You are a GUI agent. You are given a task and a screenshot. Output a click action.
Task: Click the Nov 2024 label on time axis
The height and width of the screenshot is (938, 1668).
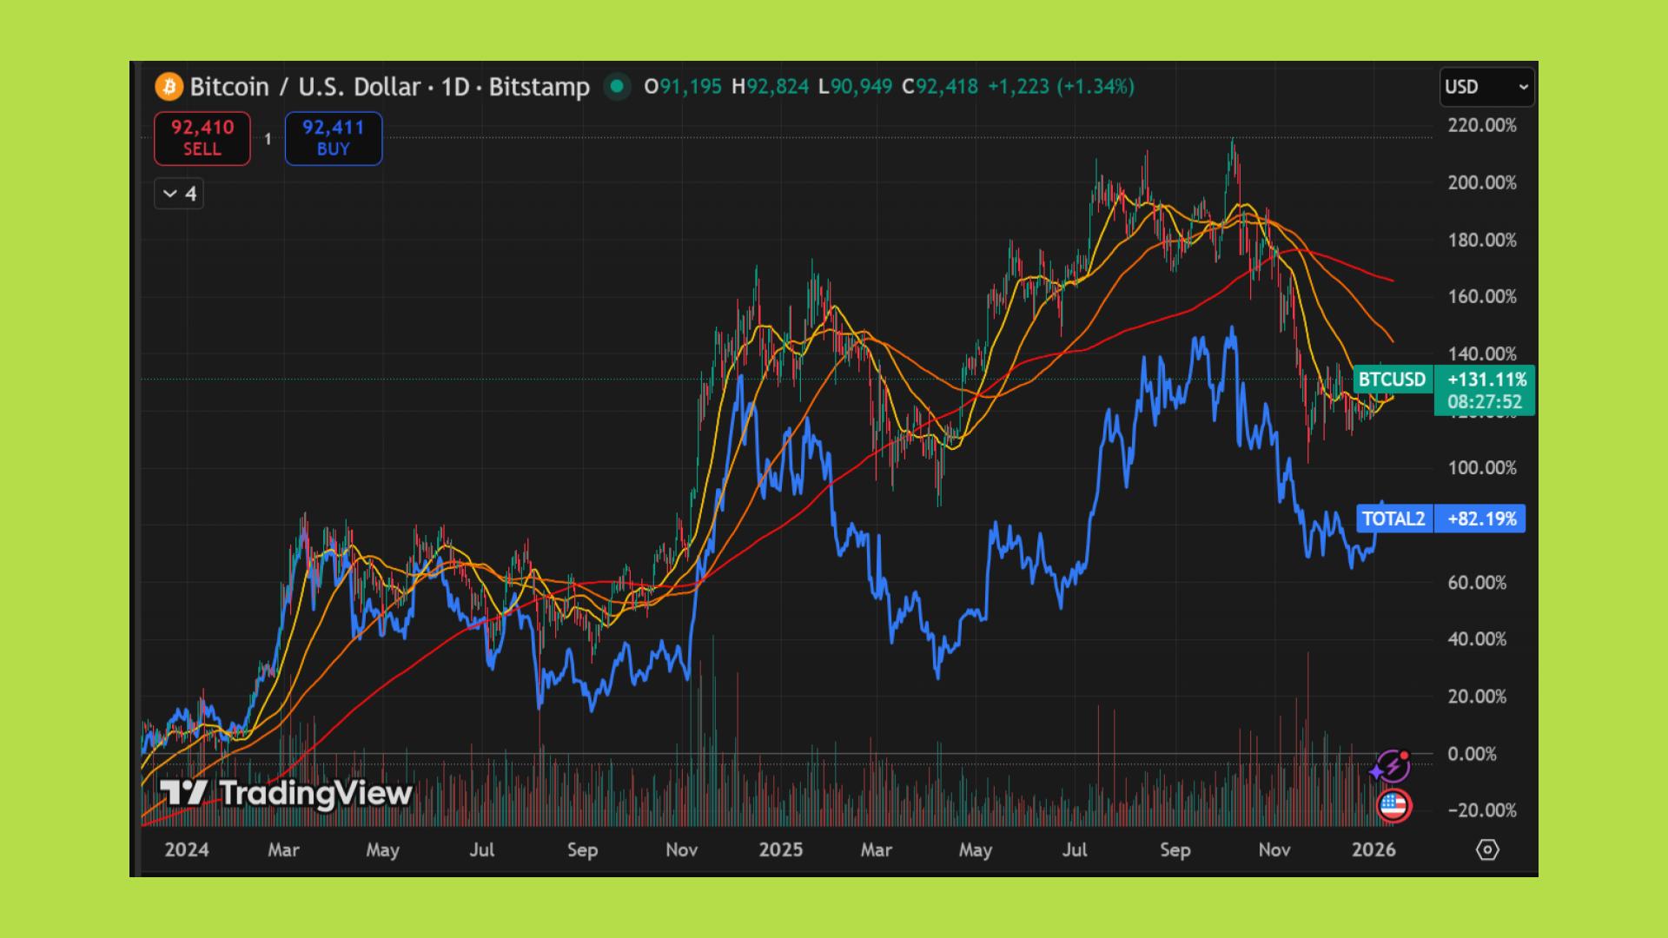tap(681, 849)
